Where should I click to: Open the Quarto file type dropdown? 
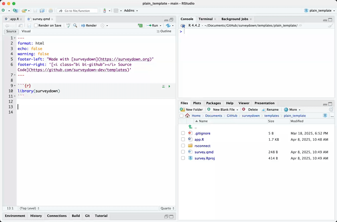[167, 208]
